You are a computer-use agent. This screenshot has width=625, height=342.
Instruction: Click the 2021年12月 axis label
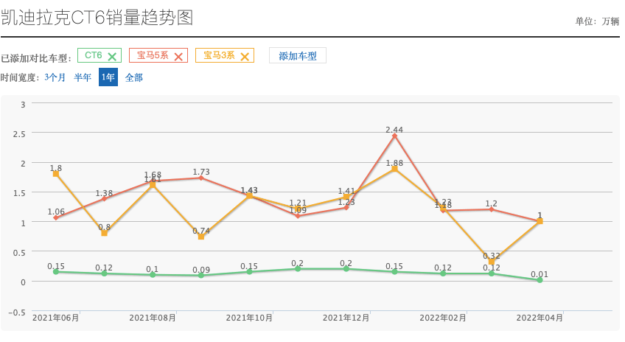point(346,318)
